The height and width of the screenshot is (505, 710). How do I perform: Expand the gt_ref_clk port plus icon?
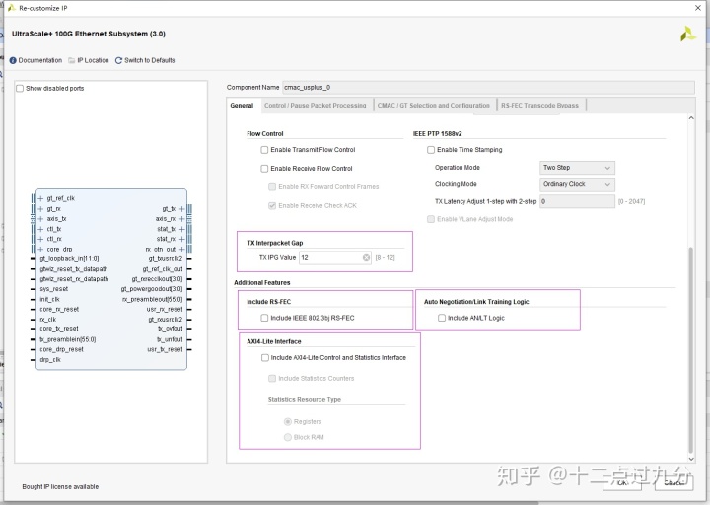40,198
